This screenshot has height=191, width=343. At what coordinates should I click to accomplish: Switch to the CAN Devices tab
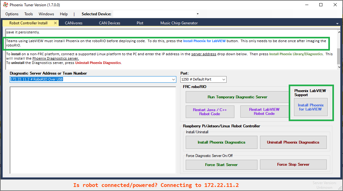(110, 23)
